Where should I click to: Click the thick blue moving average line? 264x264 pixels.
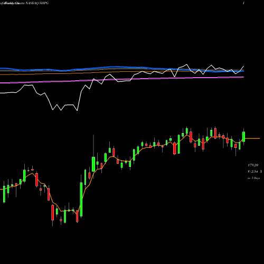(122, 69)
